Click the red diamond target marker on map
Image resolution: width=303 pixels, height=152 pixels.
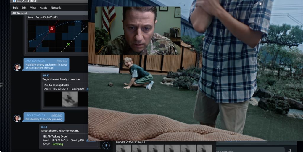coord(52,29)
